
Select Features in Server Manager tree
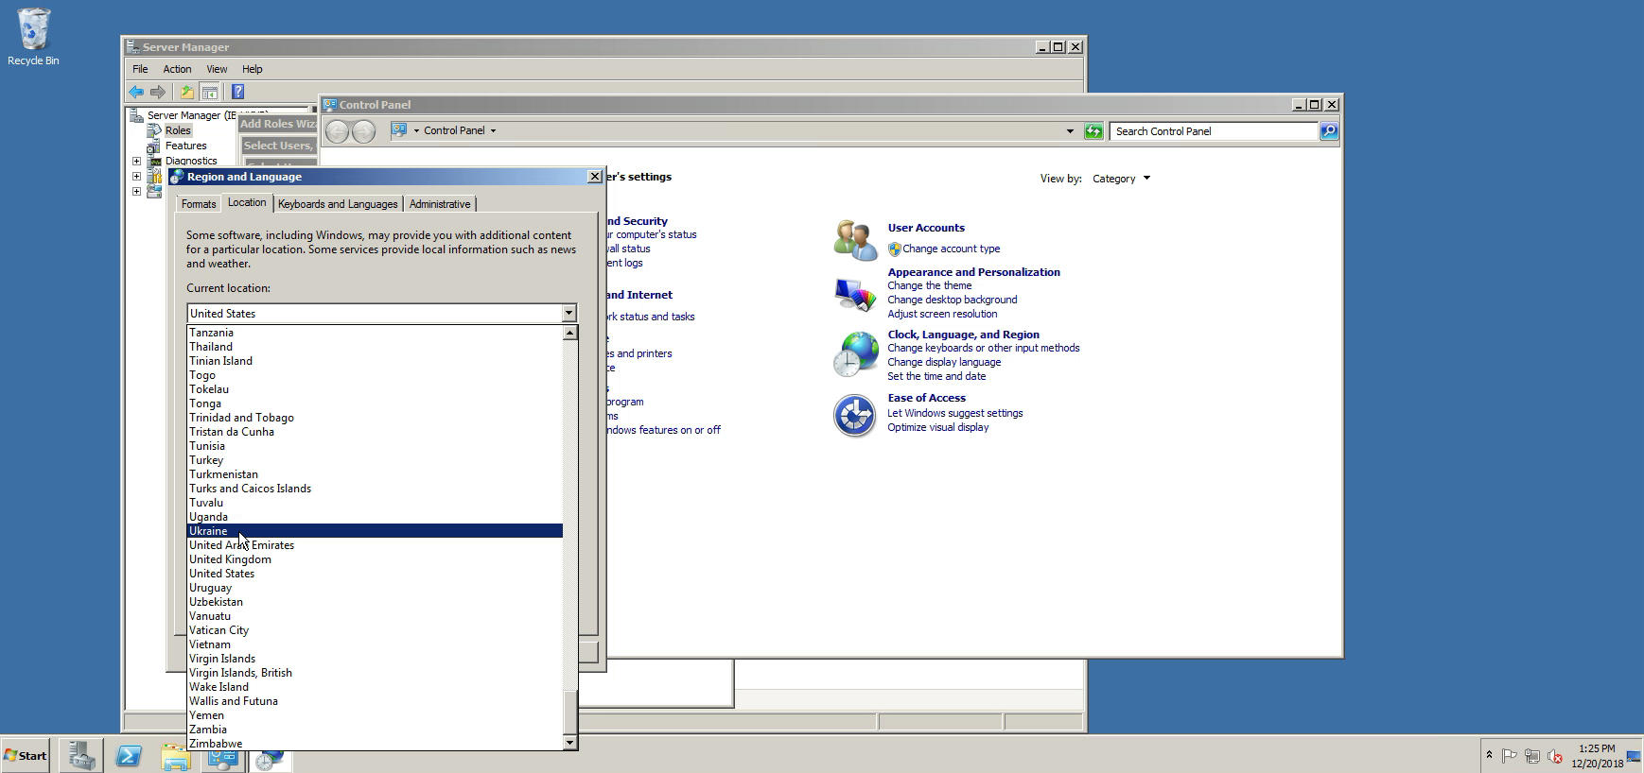(185, 146)
